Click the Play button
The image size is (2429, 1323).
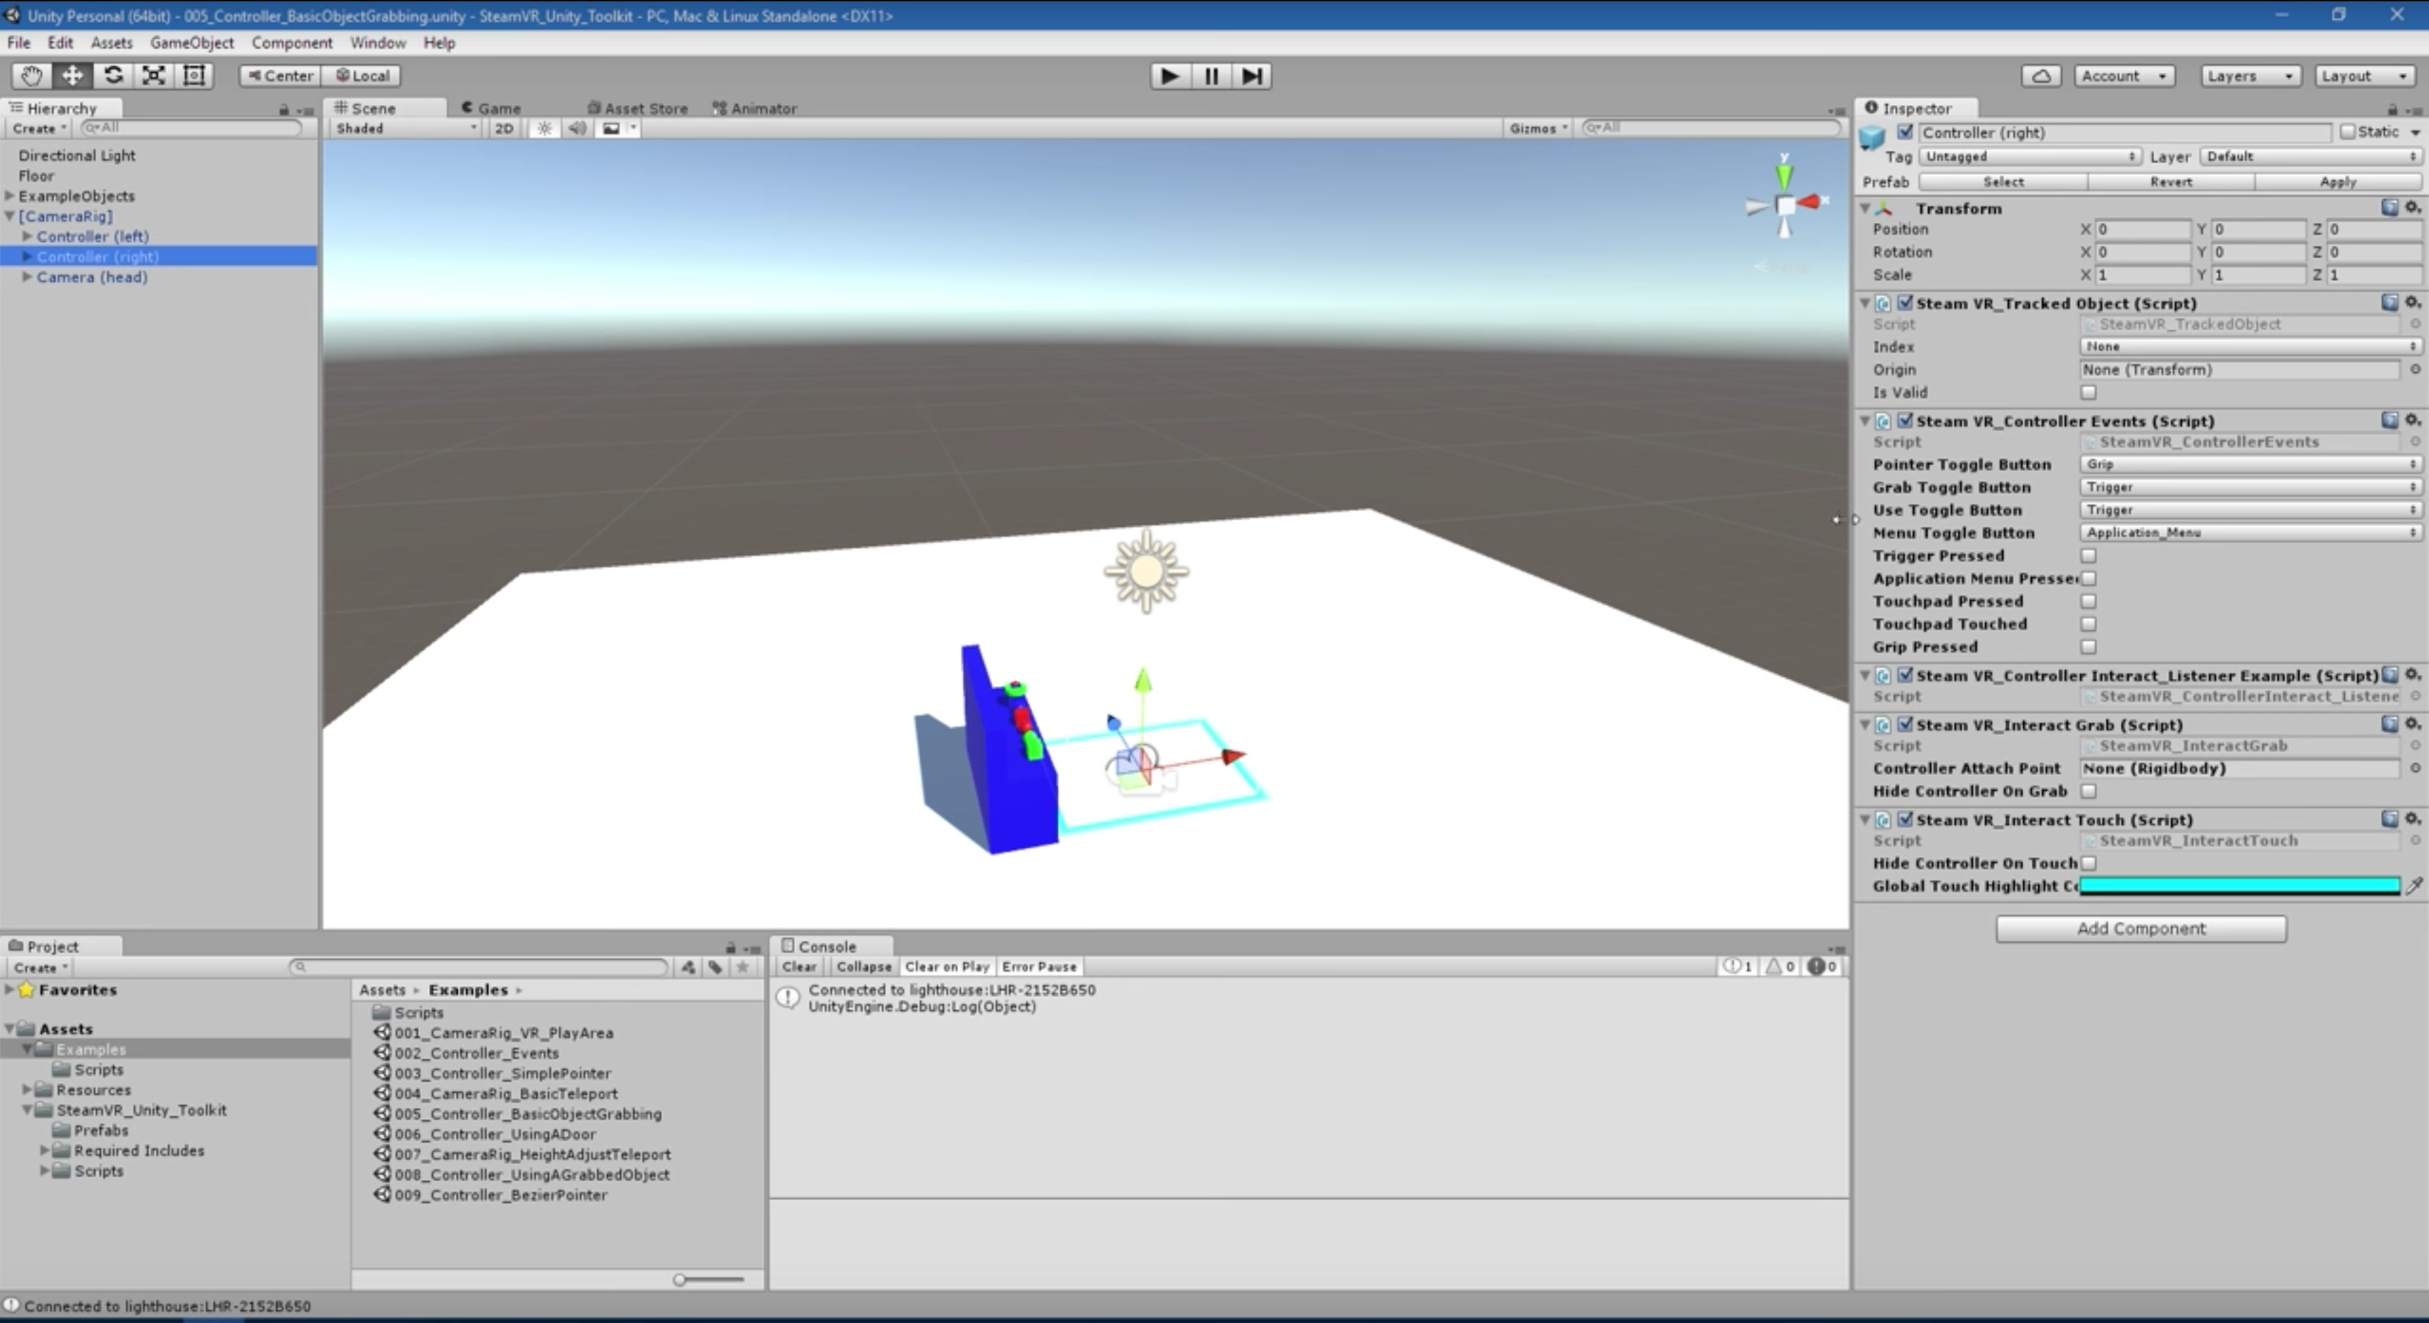tap(1169, 75)
